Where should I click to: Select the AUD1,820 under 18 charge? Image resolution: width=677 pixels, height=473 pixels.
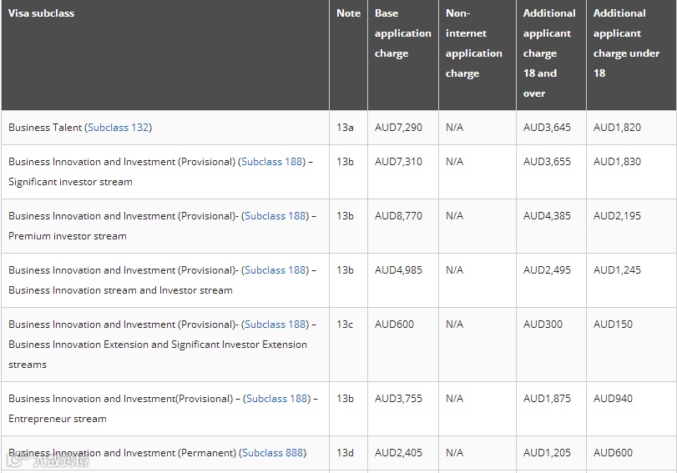[617, 128]
